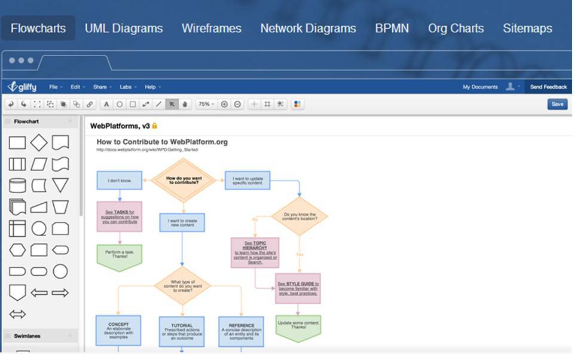
Task: Click the chain Link icon in toolbar
Action: click(x=89, y=104)
